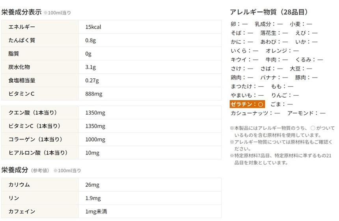The width and height of the screenshot is (339, 221).
Task: Select the 炭水化物 row label
Action: click(x=19, y=67)
